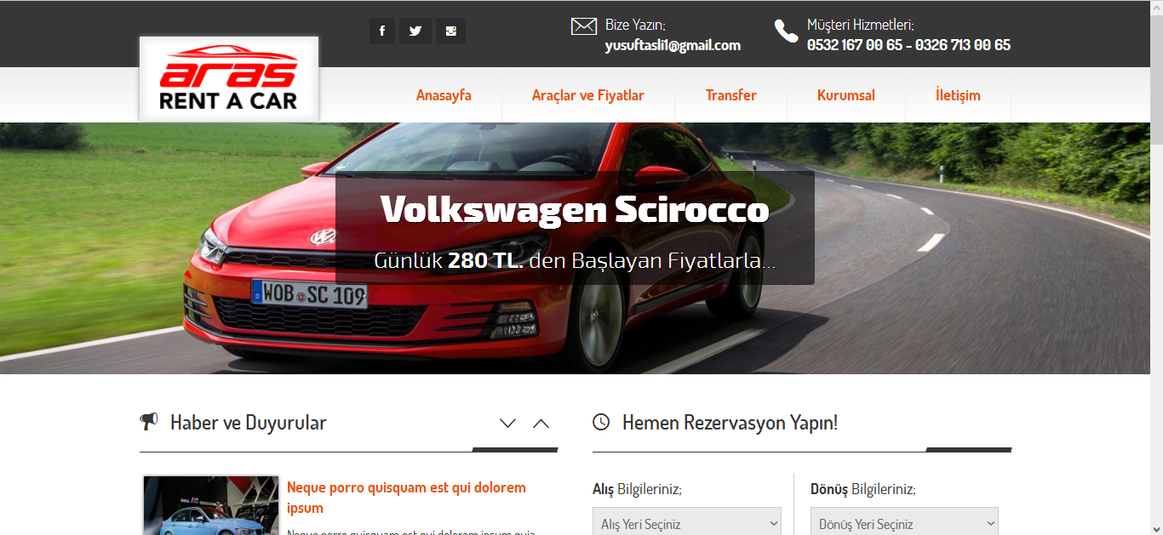Click the Volkswagen Scirocco slider title

click(x=575, y=209)
